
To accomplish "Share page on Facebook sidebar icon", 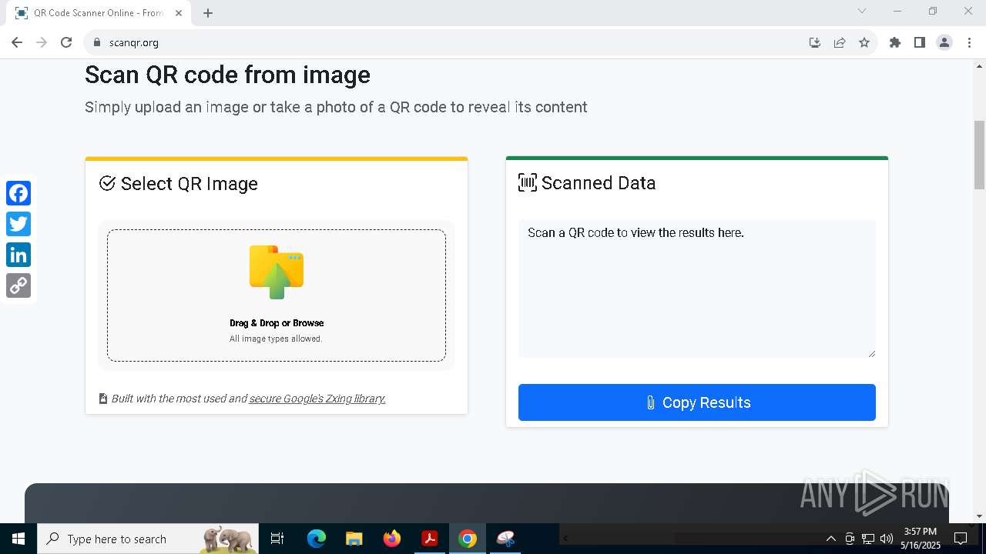I will 18,193.
